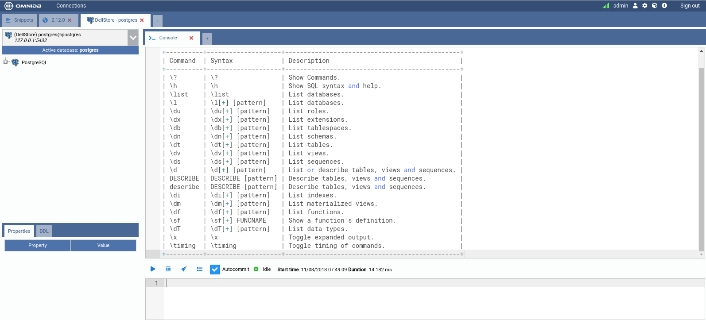Click the '\sf[+] FUNCNAME' syntax text
The image size is (706, 320).
(238, 221)
